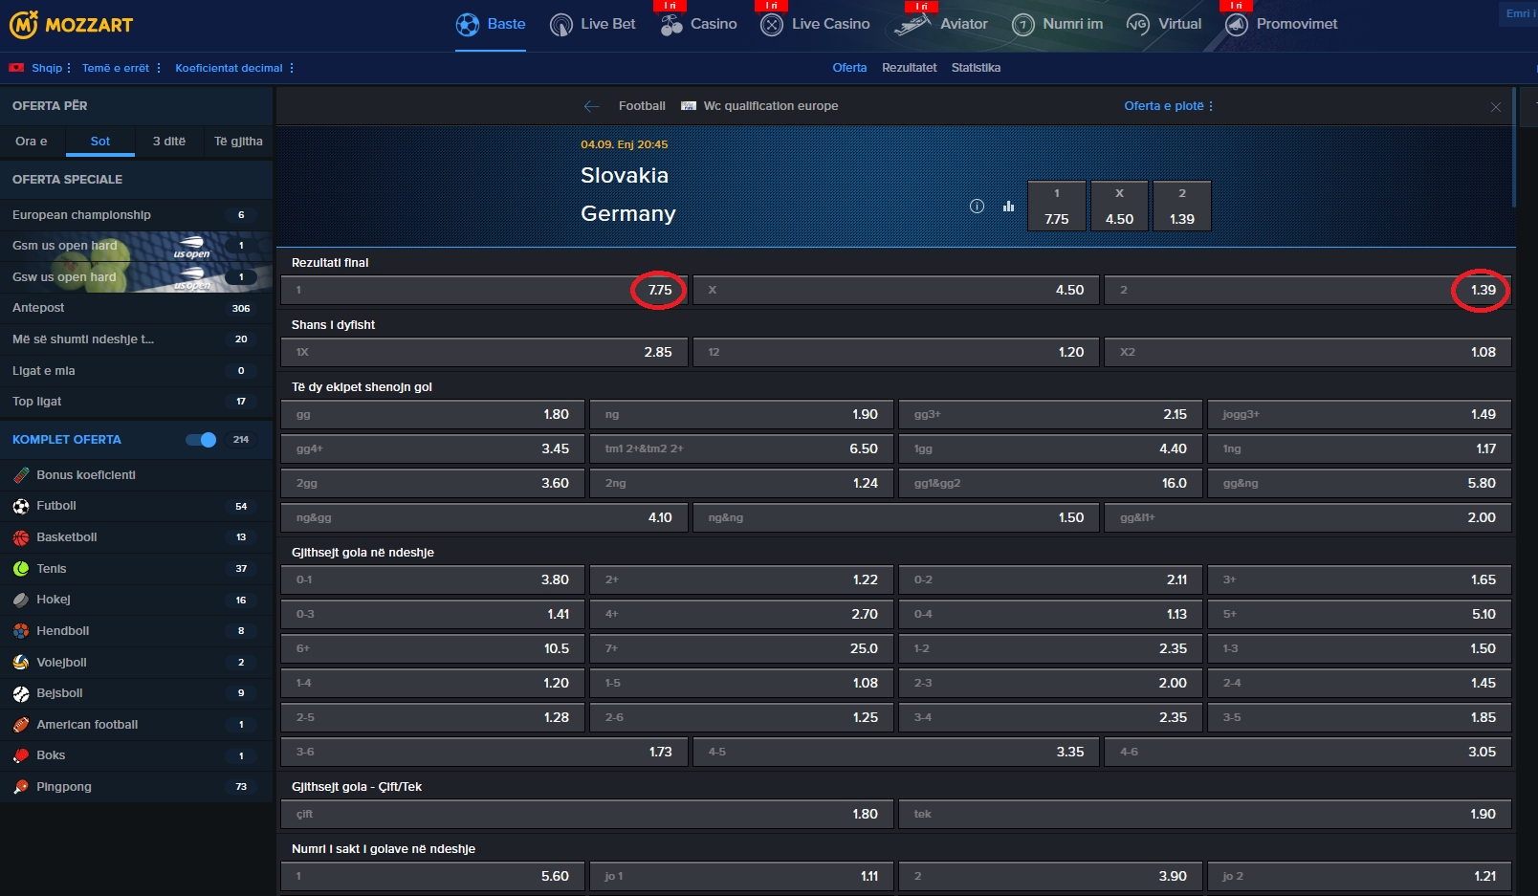Screen dimensions: 1538x896
Task: Bet total goals 0-1 at 3.80
Action: tap(432, 579)
